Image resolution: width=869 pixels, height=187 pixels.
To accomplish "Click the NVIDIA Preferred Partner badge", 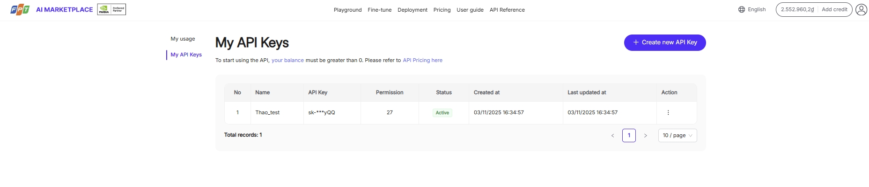I will pos(111,9).
